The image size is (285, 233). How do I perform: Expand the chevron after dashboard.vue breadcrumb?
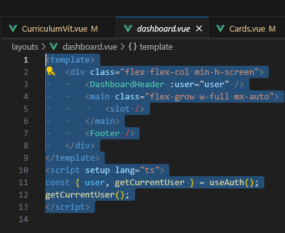123,47
